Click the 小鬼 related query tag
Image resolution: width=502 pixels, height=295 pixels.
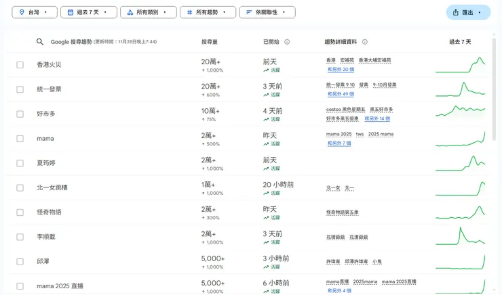pos(377,262)
